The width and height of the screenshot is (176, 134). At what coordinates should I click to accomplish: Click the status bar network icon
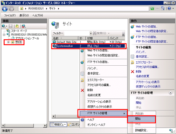[171, 130]
